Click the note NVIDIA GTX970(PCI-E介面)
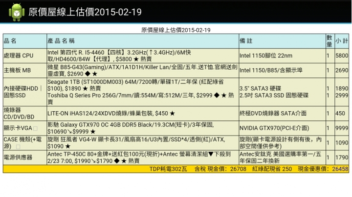The height and width of the screenshot is (197, 352). pos(274,128)
